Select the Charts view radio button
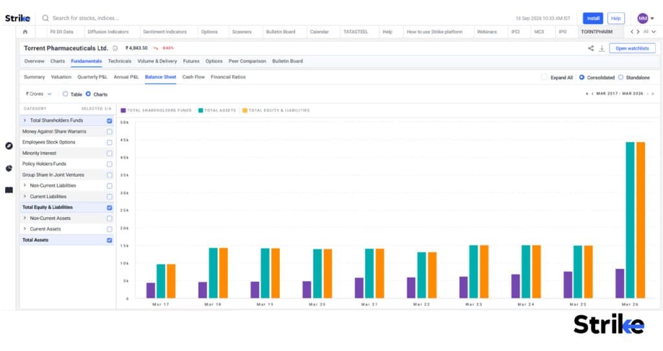The image size is (663, 351). pyautogui.click(x=88, y=94)
